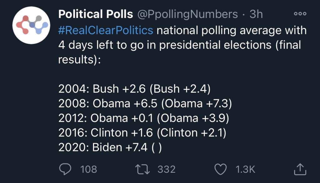This screenshot has width=320, height=183.
Task: Retweet using the arrows icon
Action: pos(142,169)
